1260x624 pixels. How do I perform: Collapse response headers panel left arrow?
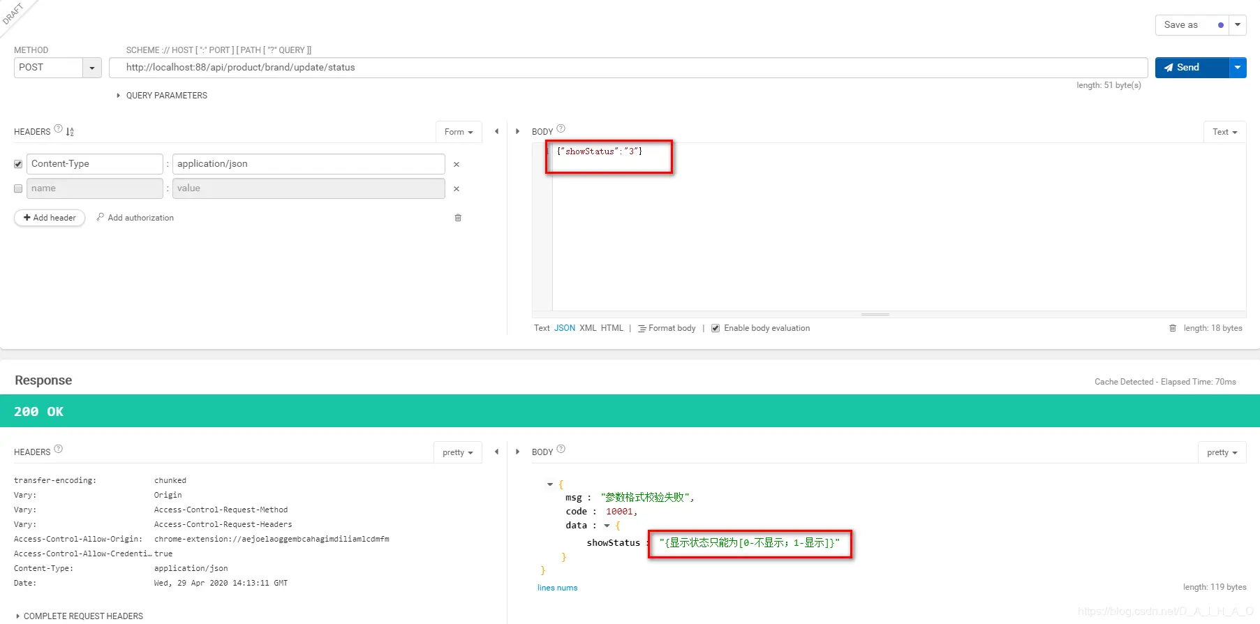click(496, 452)
